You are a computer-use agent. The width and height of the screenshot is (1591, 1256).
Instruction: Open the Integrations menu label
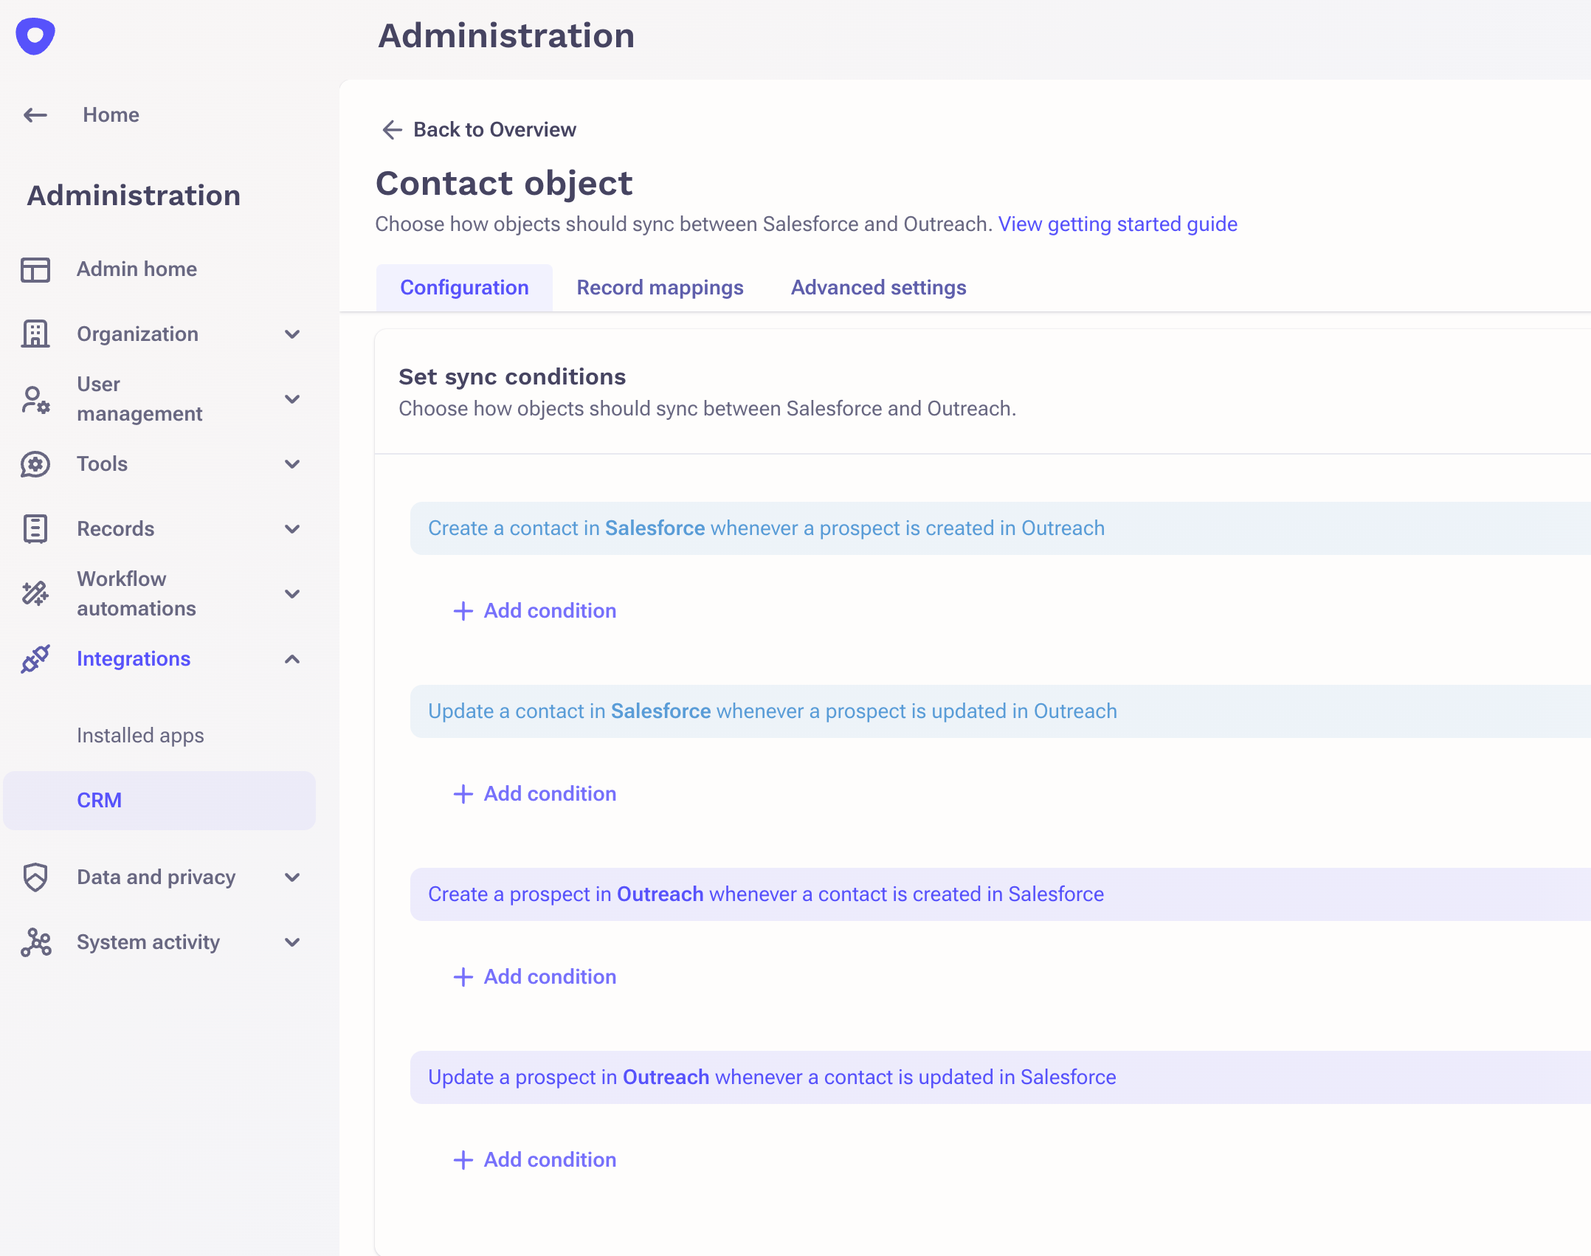tap(134, 659)
